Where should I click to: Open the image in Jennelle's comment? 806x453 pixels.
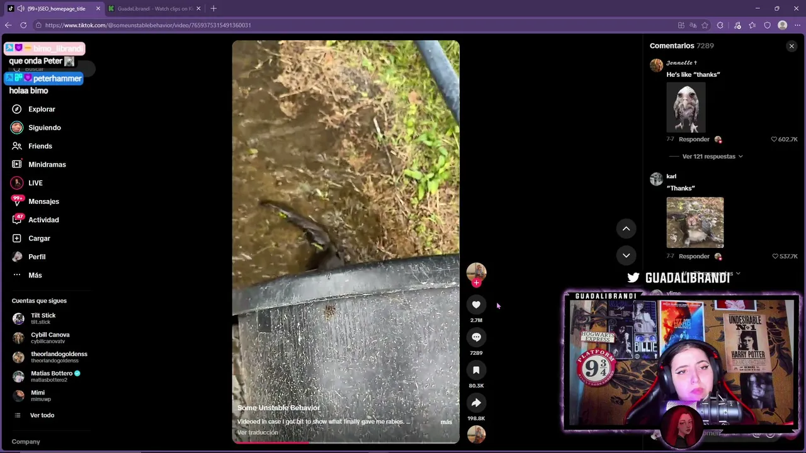coord(686,108)
